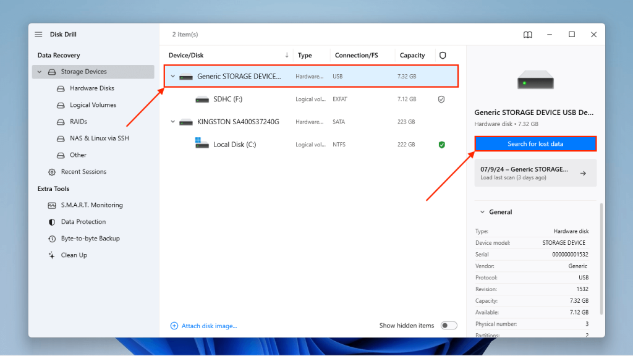Click the Search for lost data button
The image size is (633, 356).
pos(535,143)
